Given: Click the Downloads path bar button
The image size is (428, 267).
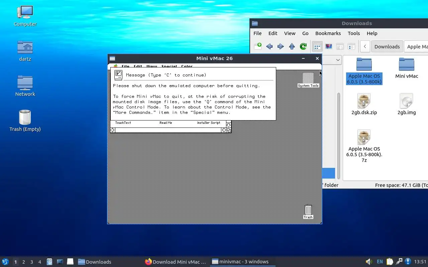Looking at the screenshot, I should pos(387,46).
